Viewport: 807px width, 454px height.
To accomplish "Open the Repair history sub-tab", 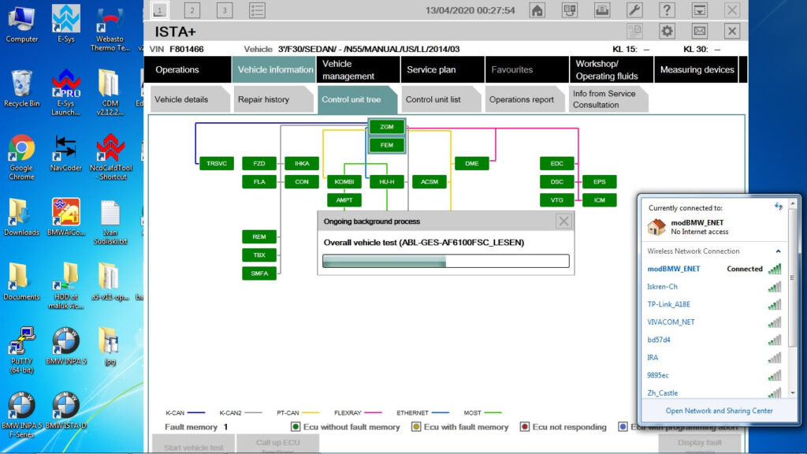I will click(273, 99).
